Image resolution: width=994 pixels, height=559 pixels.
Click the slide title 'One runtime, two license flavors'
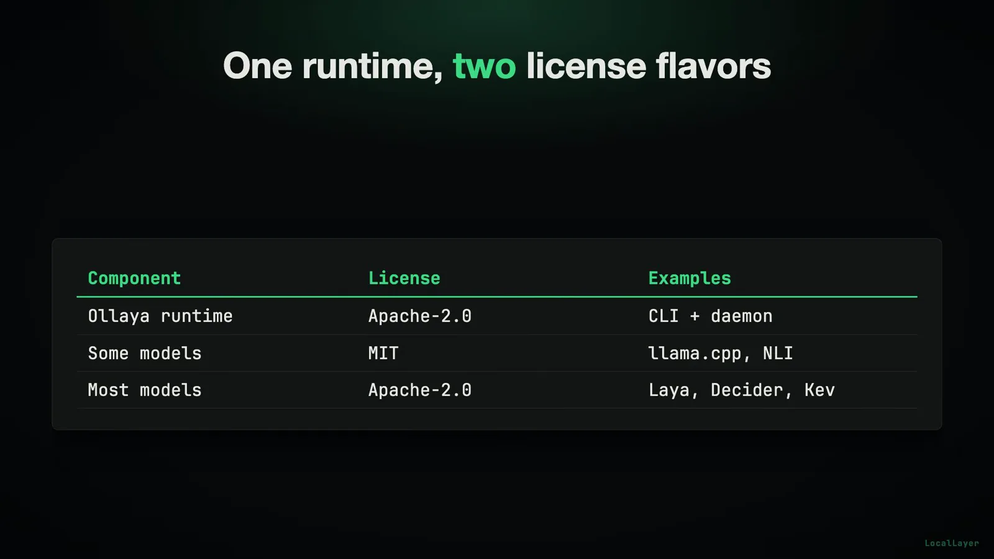click(497, 66)
